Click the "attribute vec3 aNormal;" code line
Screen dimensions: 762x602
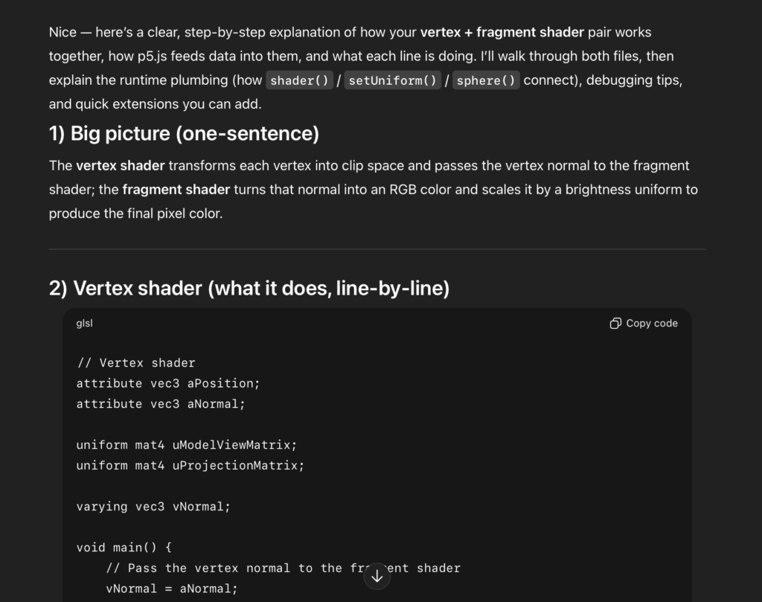pyautogui.click(x=161, y=404)
